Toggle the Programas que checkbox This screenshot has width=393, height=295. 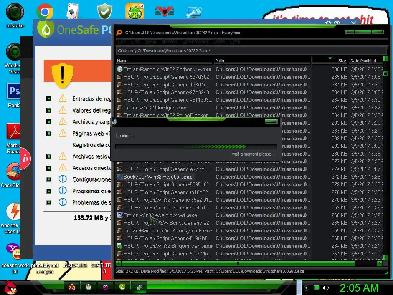coord(49,191)
